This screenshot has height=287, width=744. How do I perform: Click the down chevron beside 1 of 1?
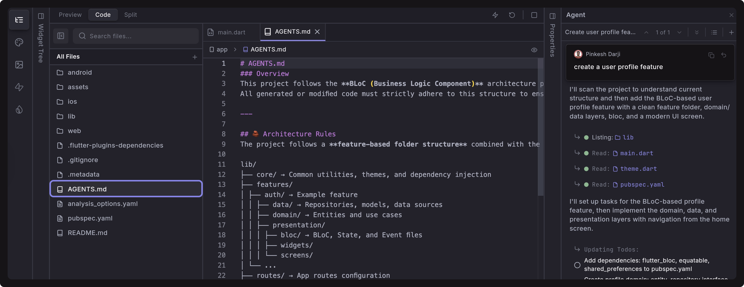(x=680, y=32)
